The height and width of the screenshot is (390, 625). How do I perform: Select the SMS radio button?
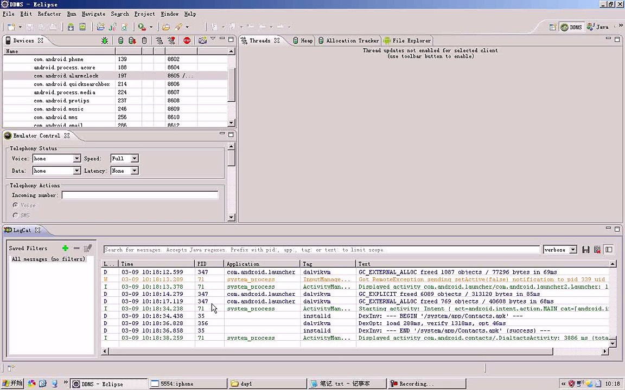tap(15, 216)
